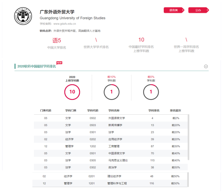This screenshot has height=193, width=223.
Task: Click the 前10% 学科数 circle indicator
Action: point(111,92)
